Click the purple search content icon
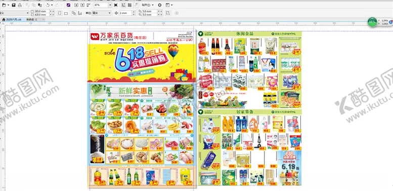Screen dimensions: 393x191 68,5
